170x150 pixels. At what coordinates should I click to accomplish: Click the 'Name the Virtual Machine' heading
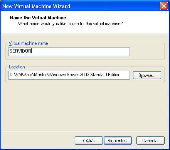(x=38, y=18)
